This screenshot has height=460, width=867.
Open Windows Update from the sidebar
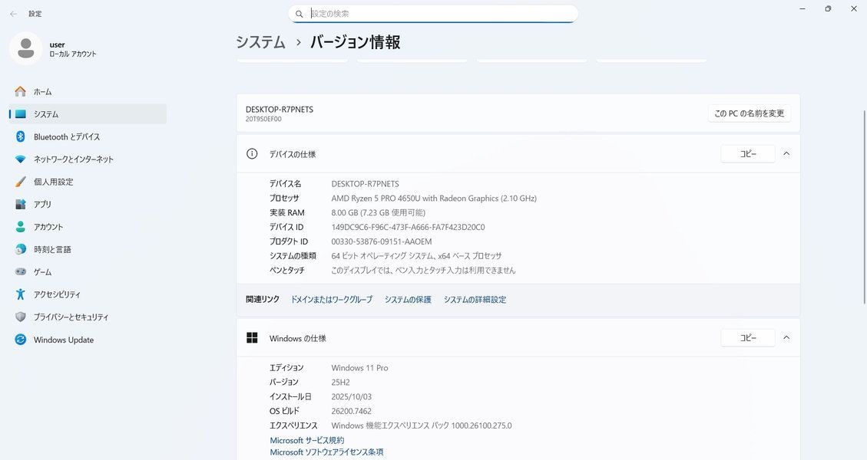click(x=21, y=340)
